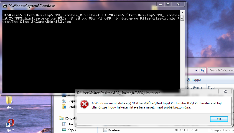This screenshot has width=234, height=133.
Task: Click the error dialog title bar path
Action: [119, 93]
